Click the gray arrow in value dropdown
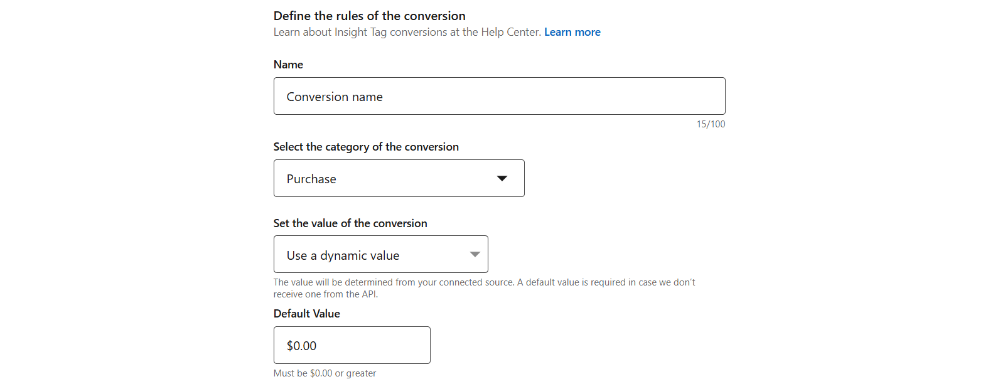 (475, 255)
